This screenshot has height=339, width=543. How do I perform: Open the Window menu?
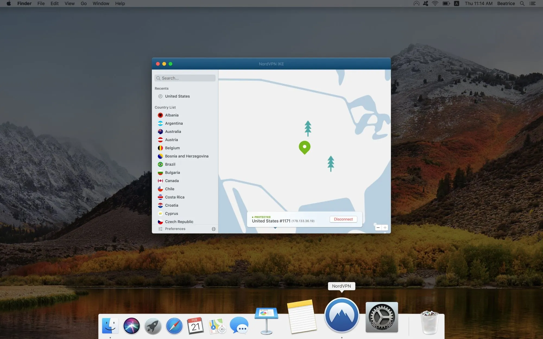pos(101,4)
